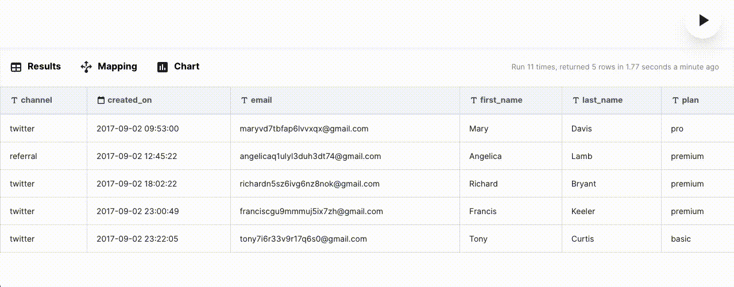Click the referral channel cell

pyautogui.click(x=24, y=156)
